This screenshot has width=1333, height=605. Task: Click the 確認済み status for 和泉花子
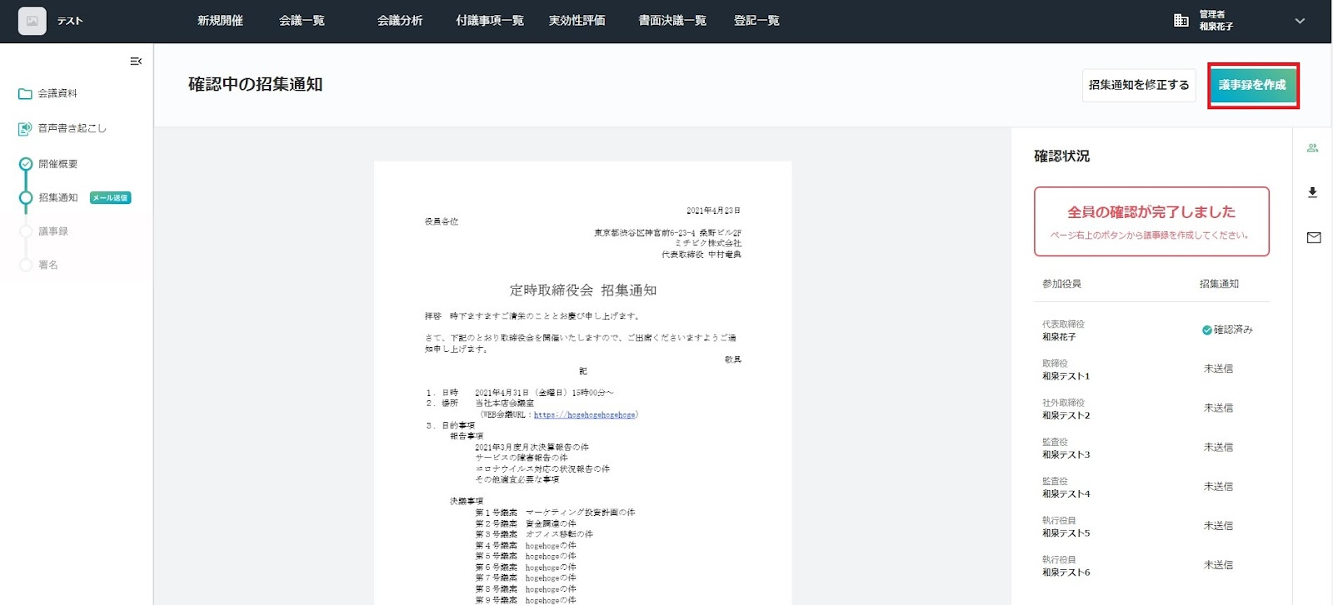pos(1227,330)
